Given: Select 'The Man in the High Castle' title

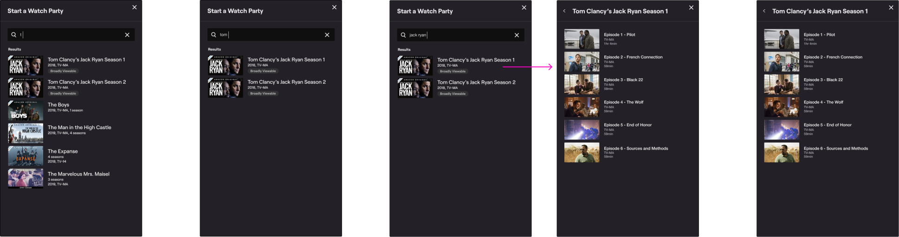Looking at the screenshot, I should click(x=79, y=127).
